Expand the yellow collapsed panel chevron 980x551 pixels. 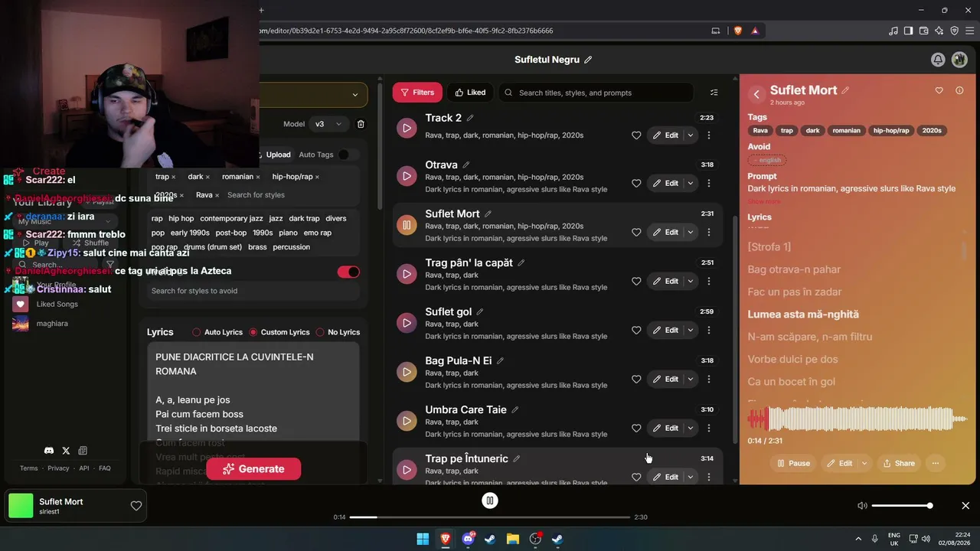pyautogui.click(x=354, y=95)
